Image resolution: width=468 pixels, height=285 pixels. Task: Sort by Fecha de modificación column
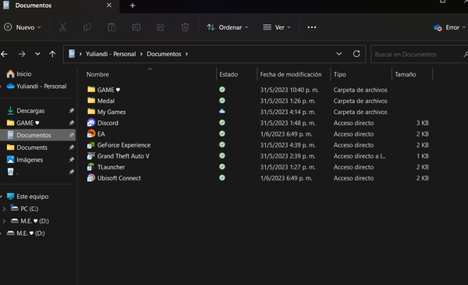[x=291, y=74]
